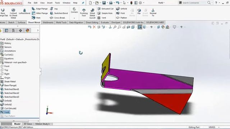Expand the Corners dropdown arrow
Screen dimensions: 230x129
74,18
